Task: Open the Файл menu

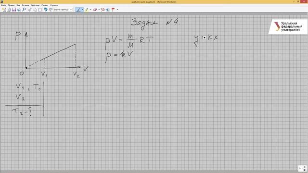Action: [x=3, y=5]
